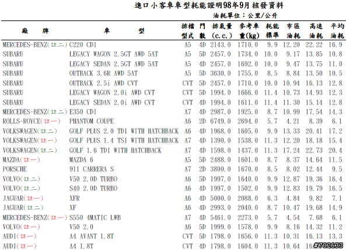
Task: Select the 'PORSCHE' brand cell
Action: 15,169
